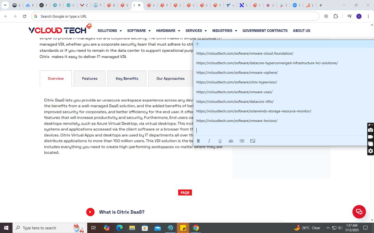
Task: Click the screenshot camera icon
Action: (371, 130)
